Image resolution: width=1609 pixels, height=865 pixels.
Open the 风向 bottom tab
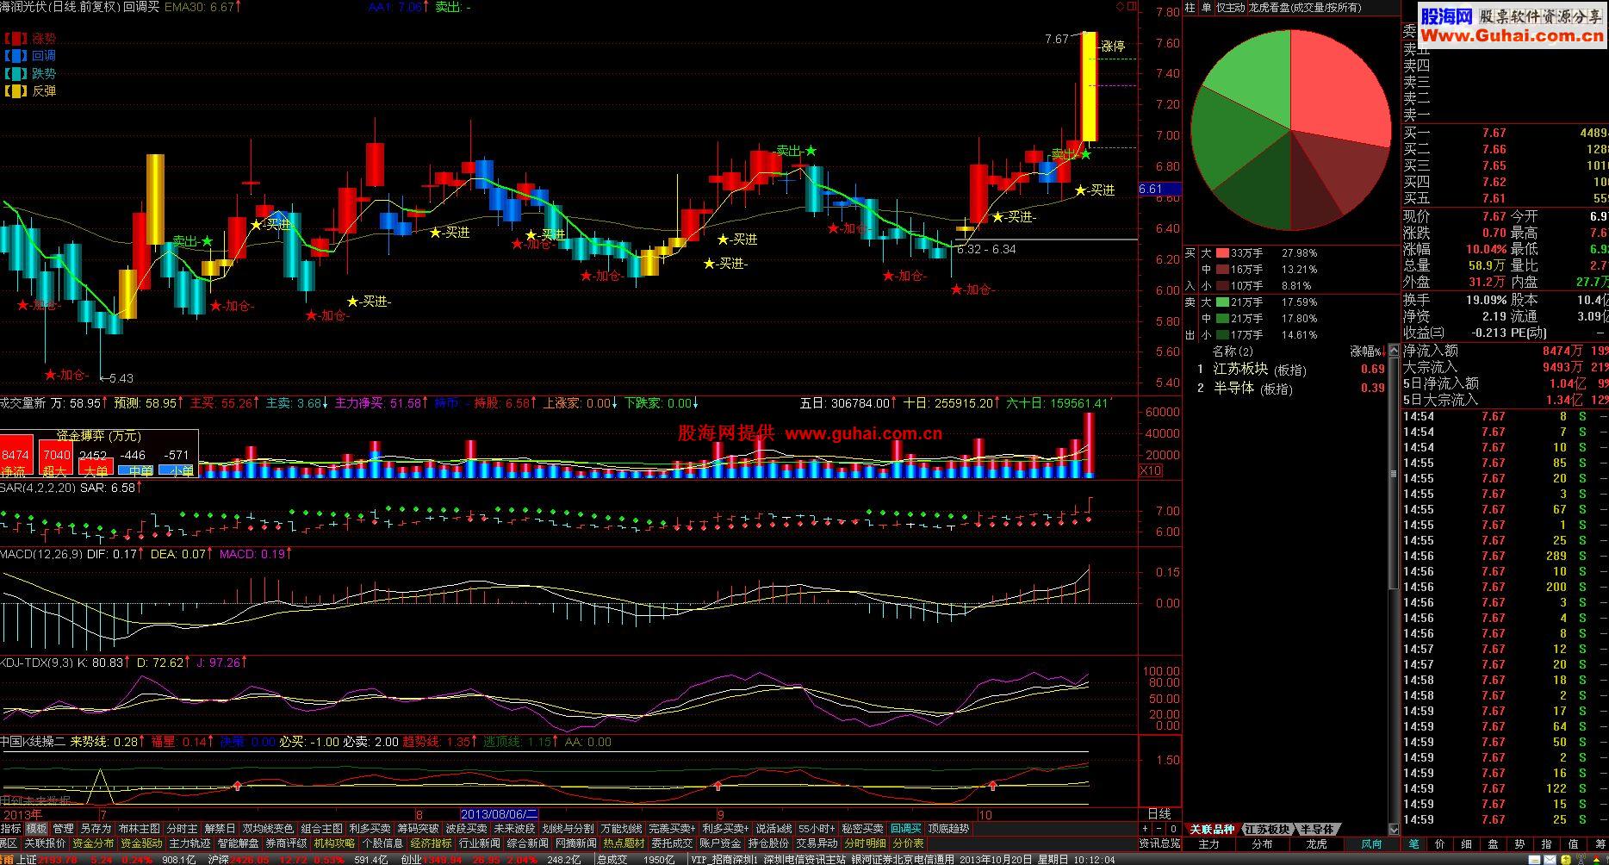[1371, 844]
